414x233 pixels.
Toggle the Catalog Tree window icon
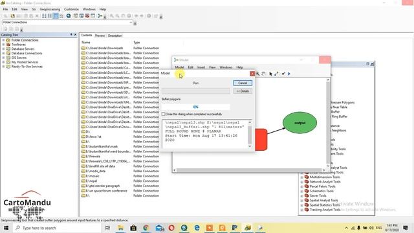(x=76, y=16)
